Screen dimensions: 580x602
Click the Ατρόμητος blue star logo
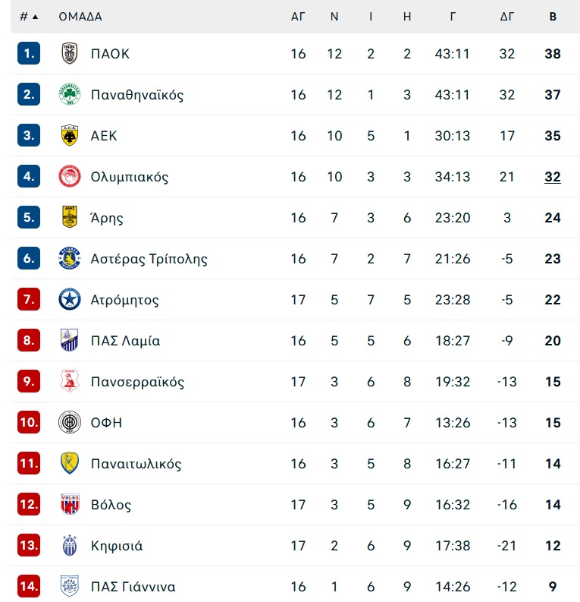tap(70, 299)
